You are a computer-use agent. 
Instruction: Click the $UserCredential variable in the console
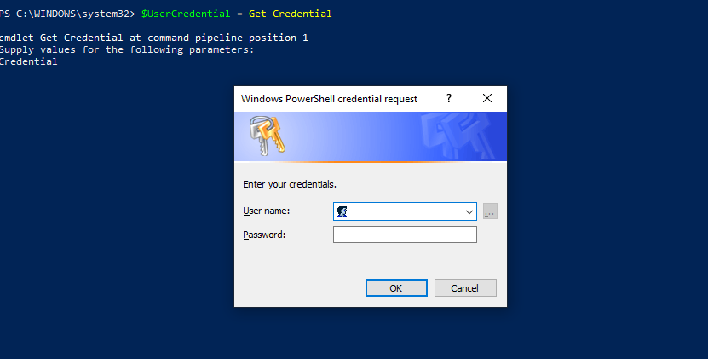[x=186, y=14]
